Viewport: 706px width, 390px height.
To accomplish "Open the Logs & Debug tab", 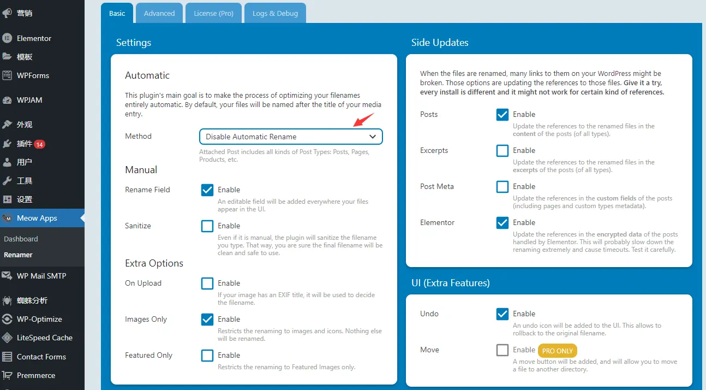I will (275, 13).
